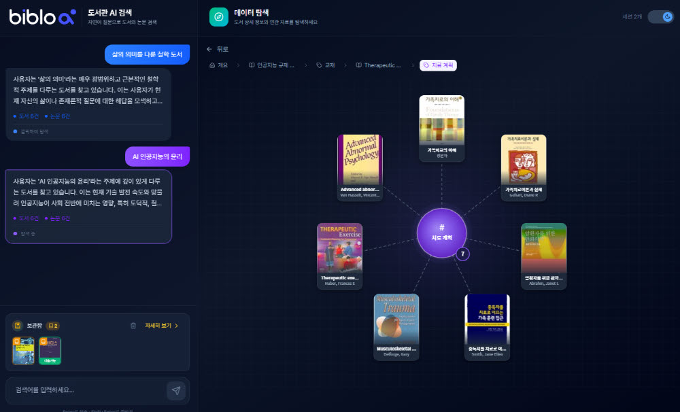This screenshot has height=412, width=680.
Task: Click the AI 인공지능의 윤리 query bubble
Action: [157, 156]
